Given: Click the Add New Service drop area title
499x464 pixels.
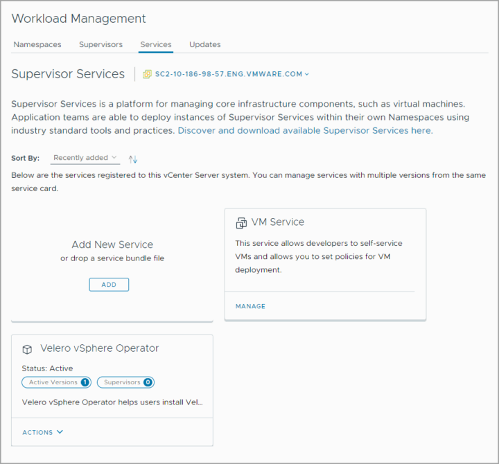Looking at the screenshot, I should pyautogui.click(x=112, y=244).
